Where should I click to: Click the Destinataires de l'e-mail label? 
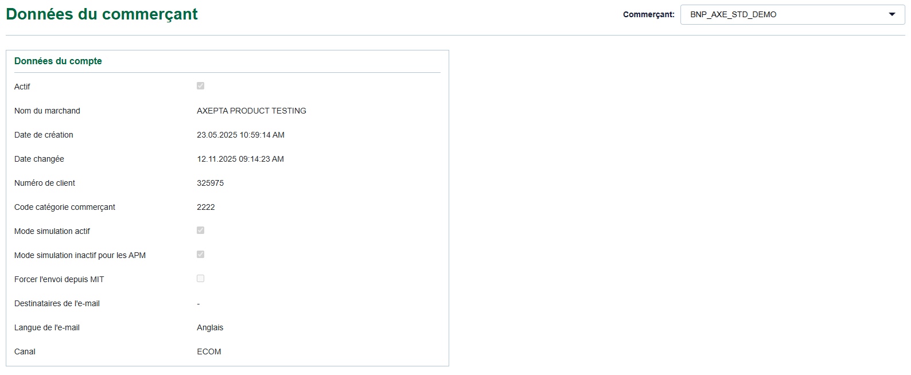57,303
